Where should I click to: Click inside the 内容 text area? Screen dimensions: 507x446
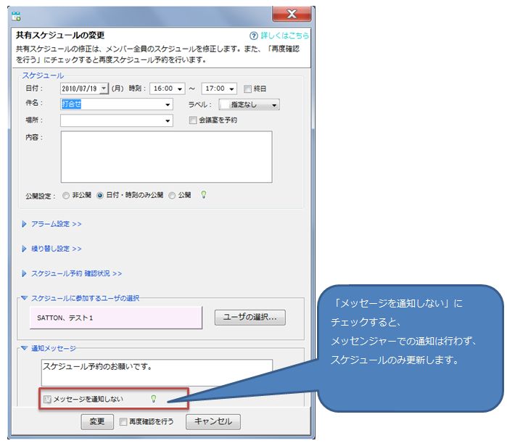coord(167,157)
